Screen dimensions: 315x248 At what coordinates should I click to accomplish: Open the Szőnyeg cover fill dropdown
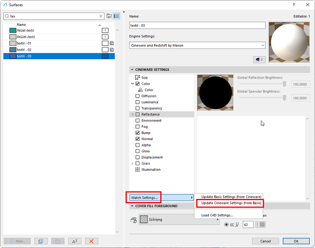point(179,219)
